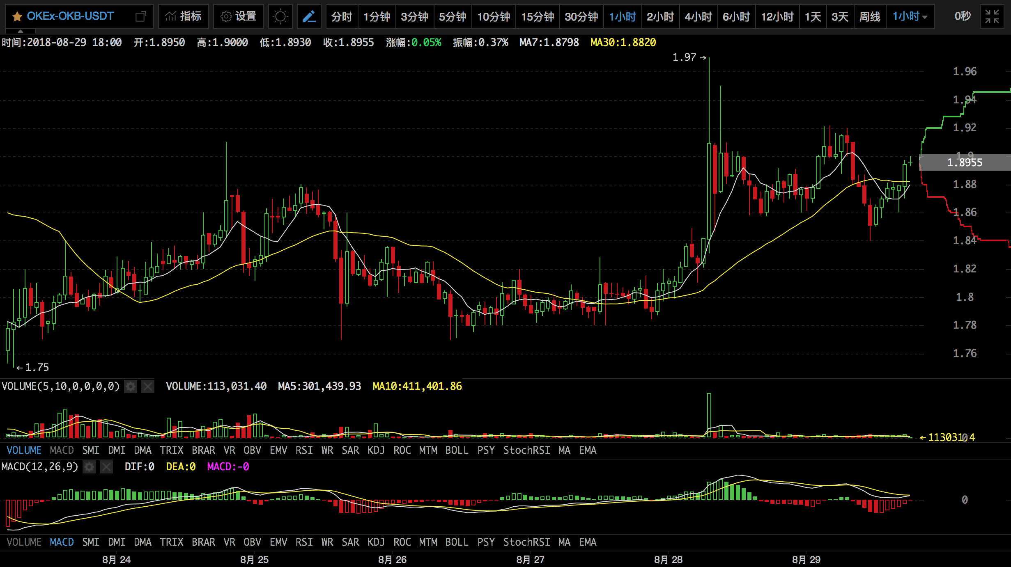Select the 12小时 timeframe

[777, 17]
